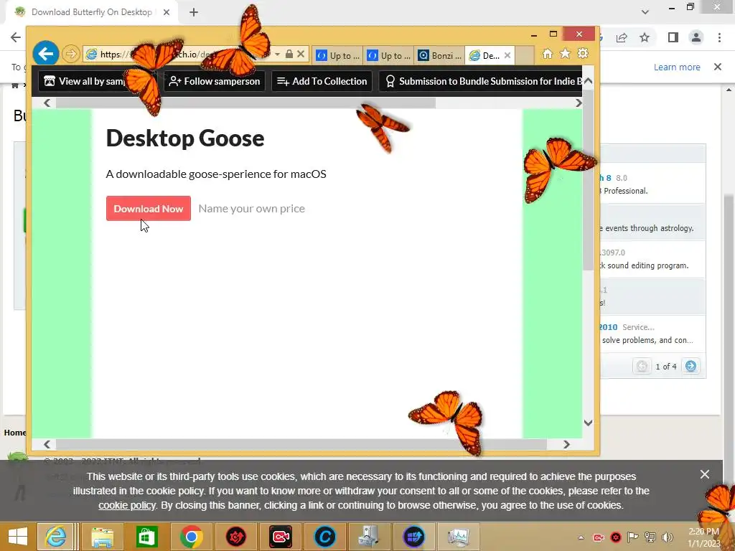Open Action Center flag tray icon
Screen dimensions: 735x551
[633, 537]
